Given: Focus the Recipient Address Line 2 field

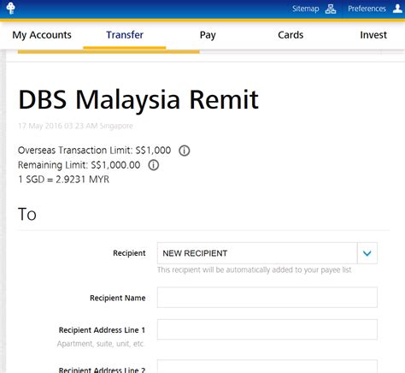Looking at the screenshot, I should (x=267, y=366).
